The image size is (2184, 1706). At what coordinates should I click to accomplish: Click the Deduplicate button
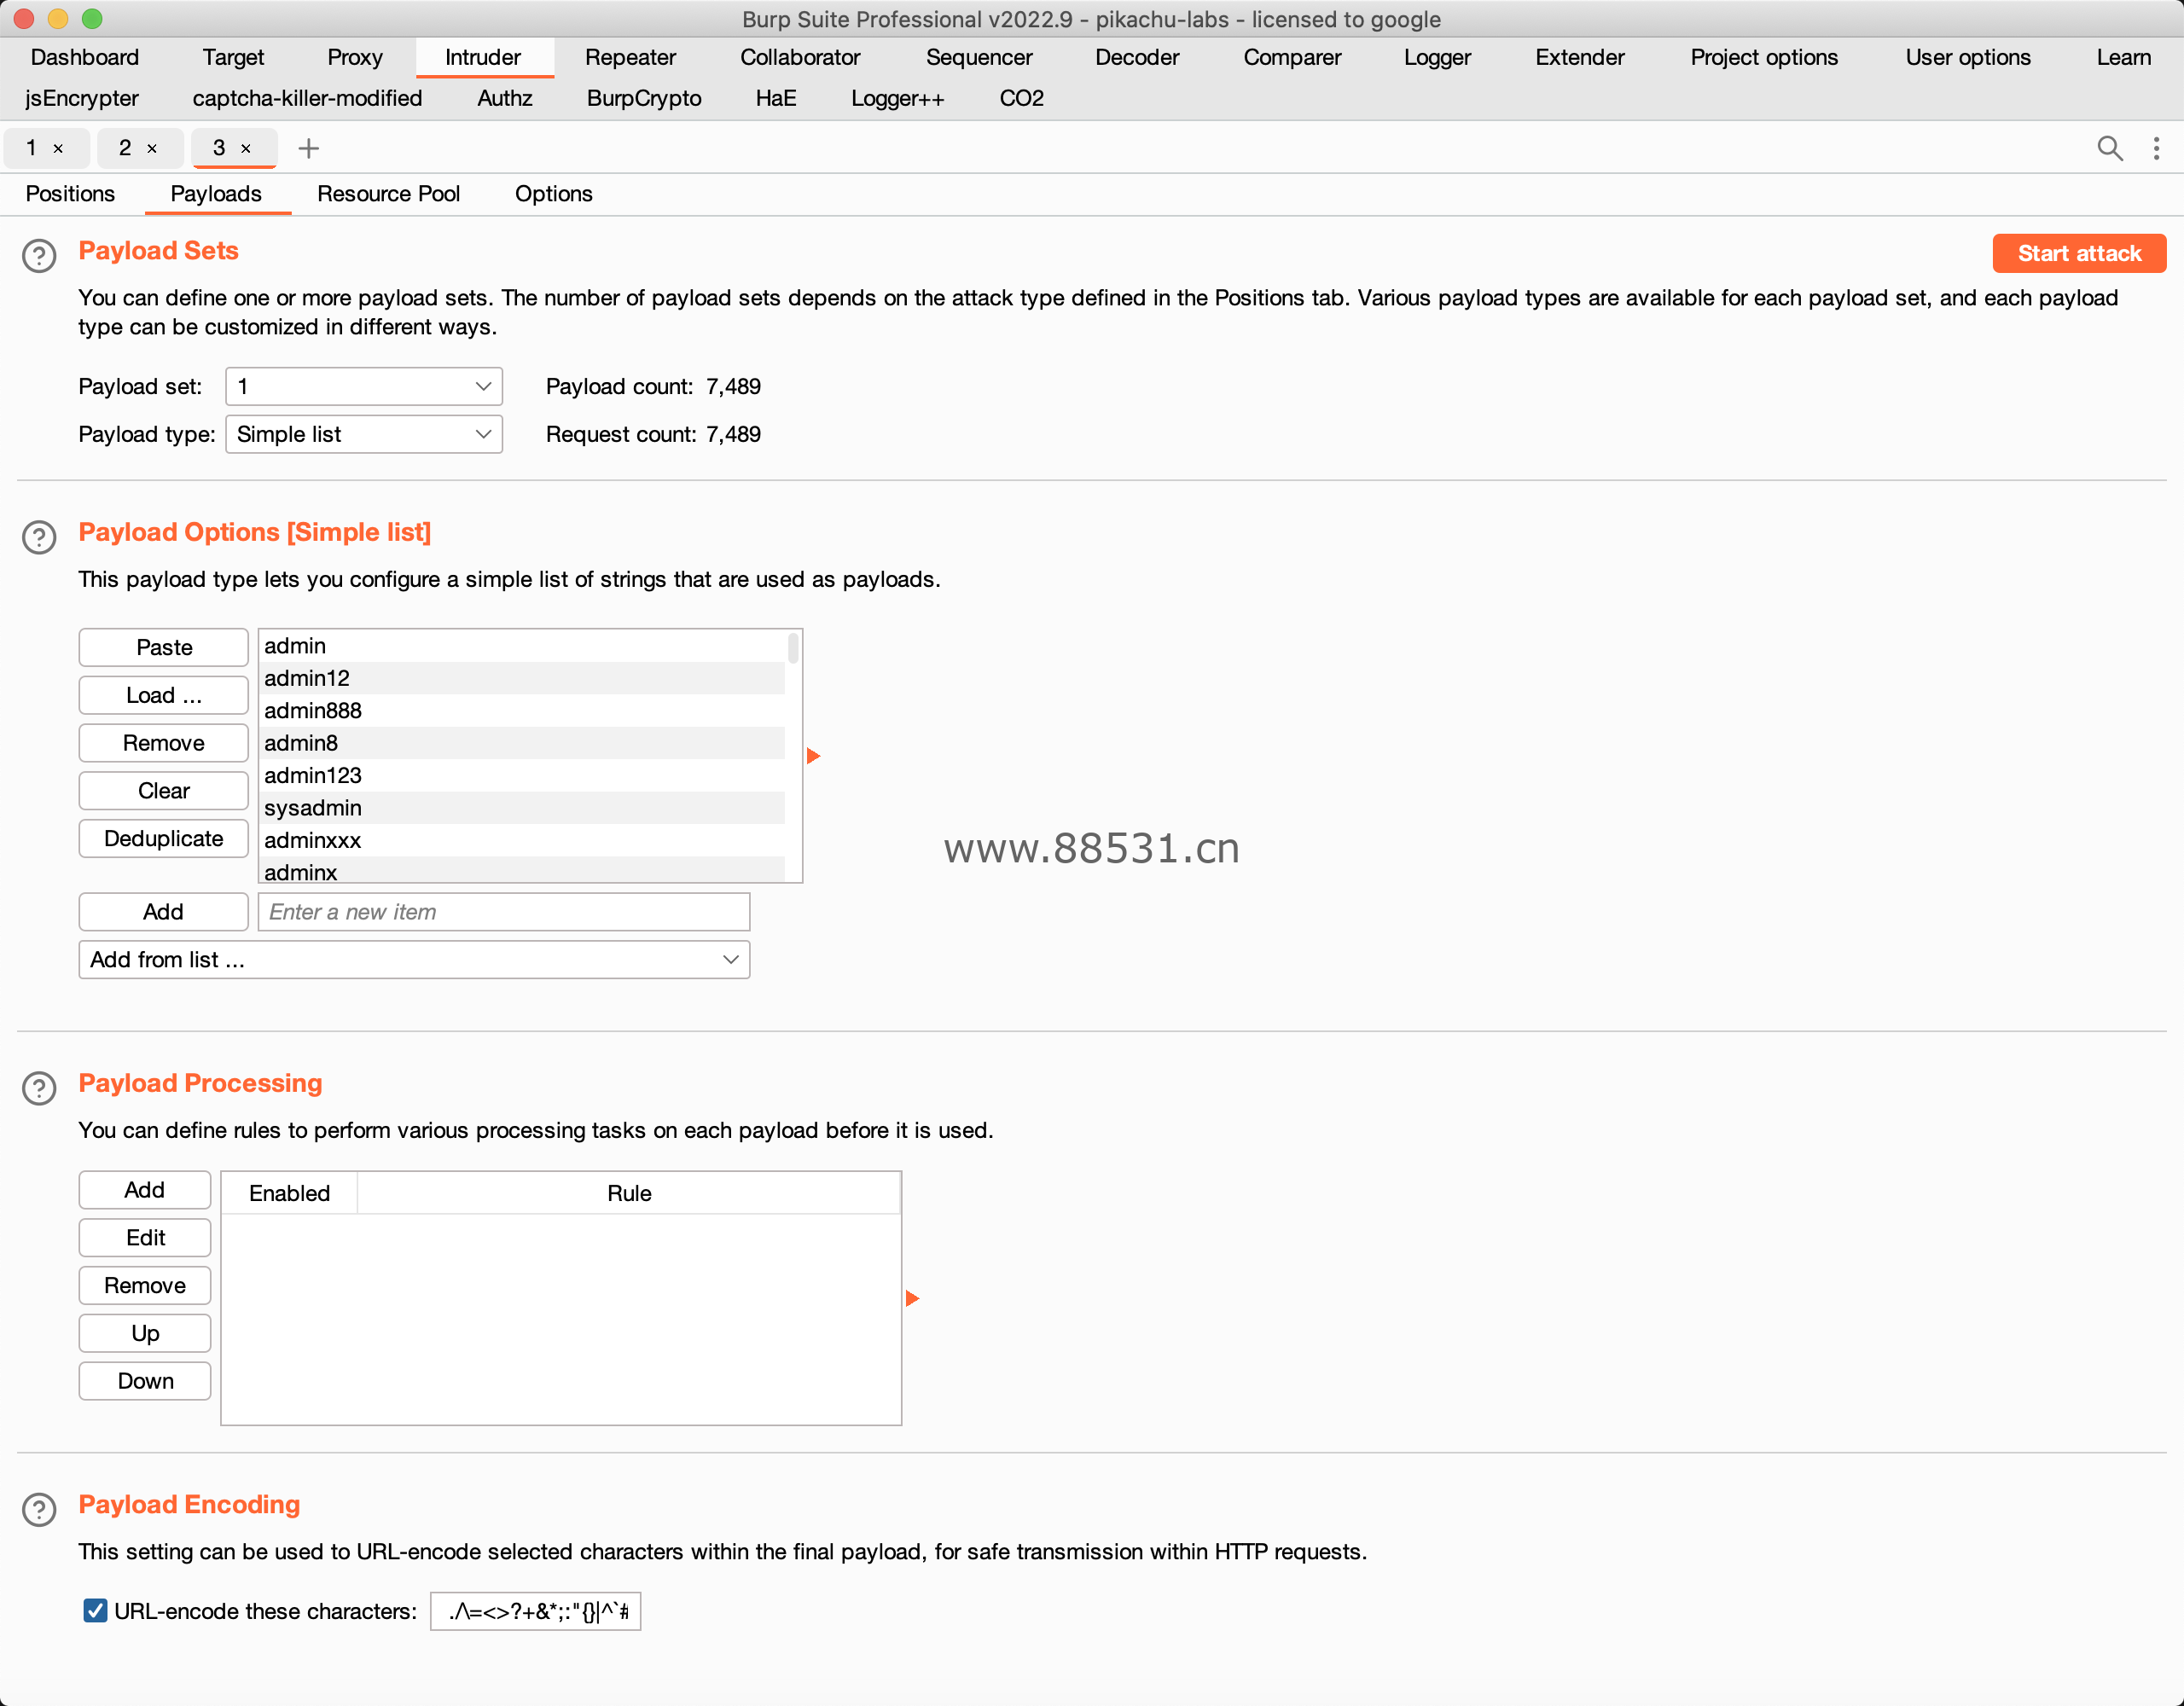pos(164,838)
